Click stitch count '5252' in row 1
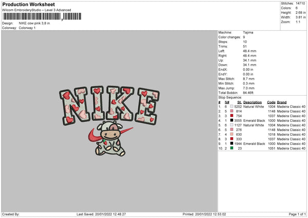This screenshot has height=218, width=308. [238, 106]
